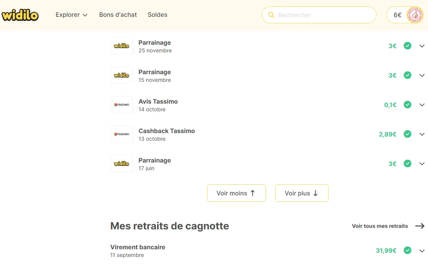Open the Soldes page
This screenshot has width=428, height=273.
click(x=157, y=15)
